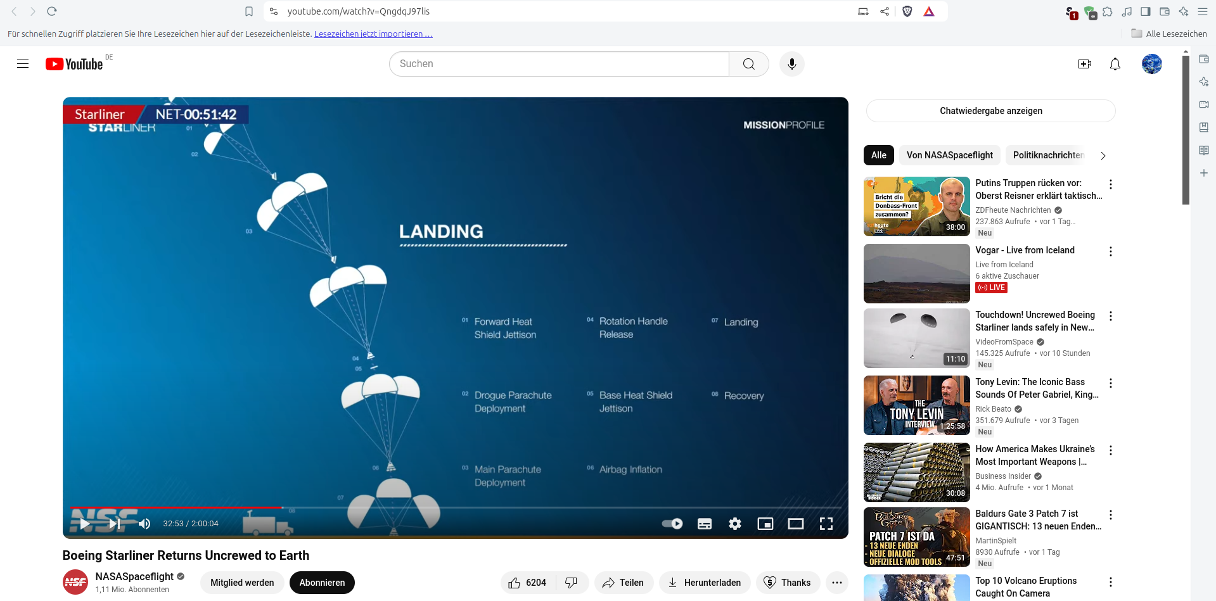Viewport: 1216px width, 601px height.
Task: Open the NASASpaceflight channel name
Action: [x=134, y=576]
